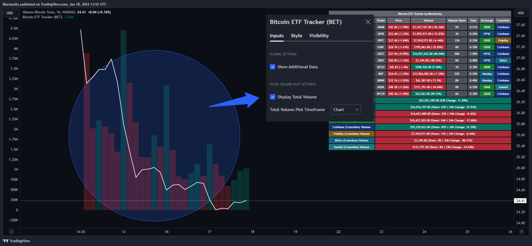Click the IBIT ticker cell
The width and height of the screenshot is (532, 246).
tap(381, 74)
